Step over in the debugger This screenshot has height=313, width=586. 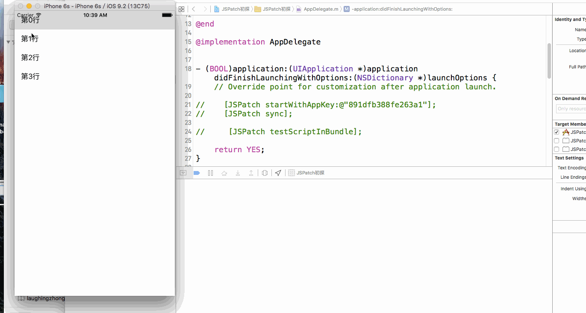(x=224, y=173)
